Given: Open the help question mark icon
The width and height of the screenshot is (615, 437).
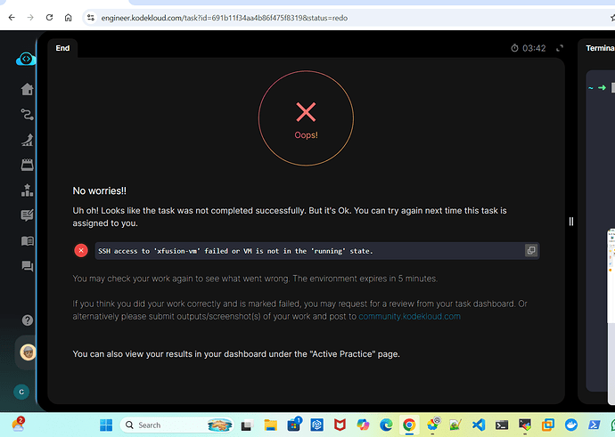Looking at the screenshot, I should 28,320.
